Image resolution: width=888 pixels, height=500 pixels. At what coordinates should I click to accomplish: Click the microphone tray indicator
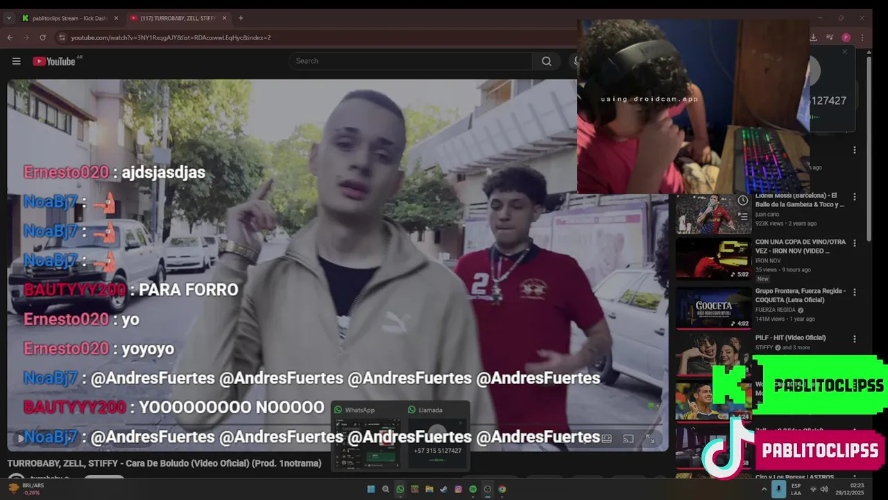[779, 489]
